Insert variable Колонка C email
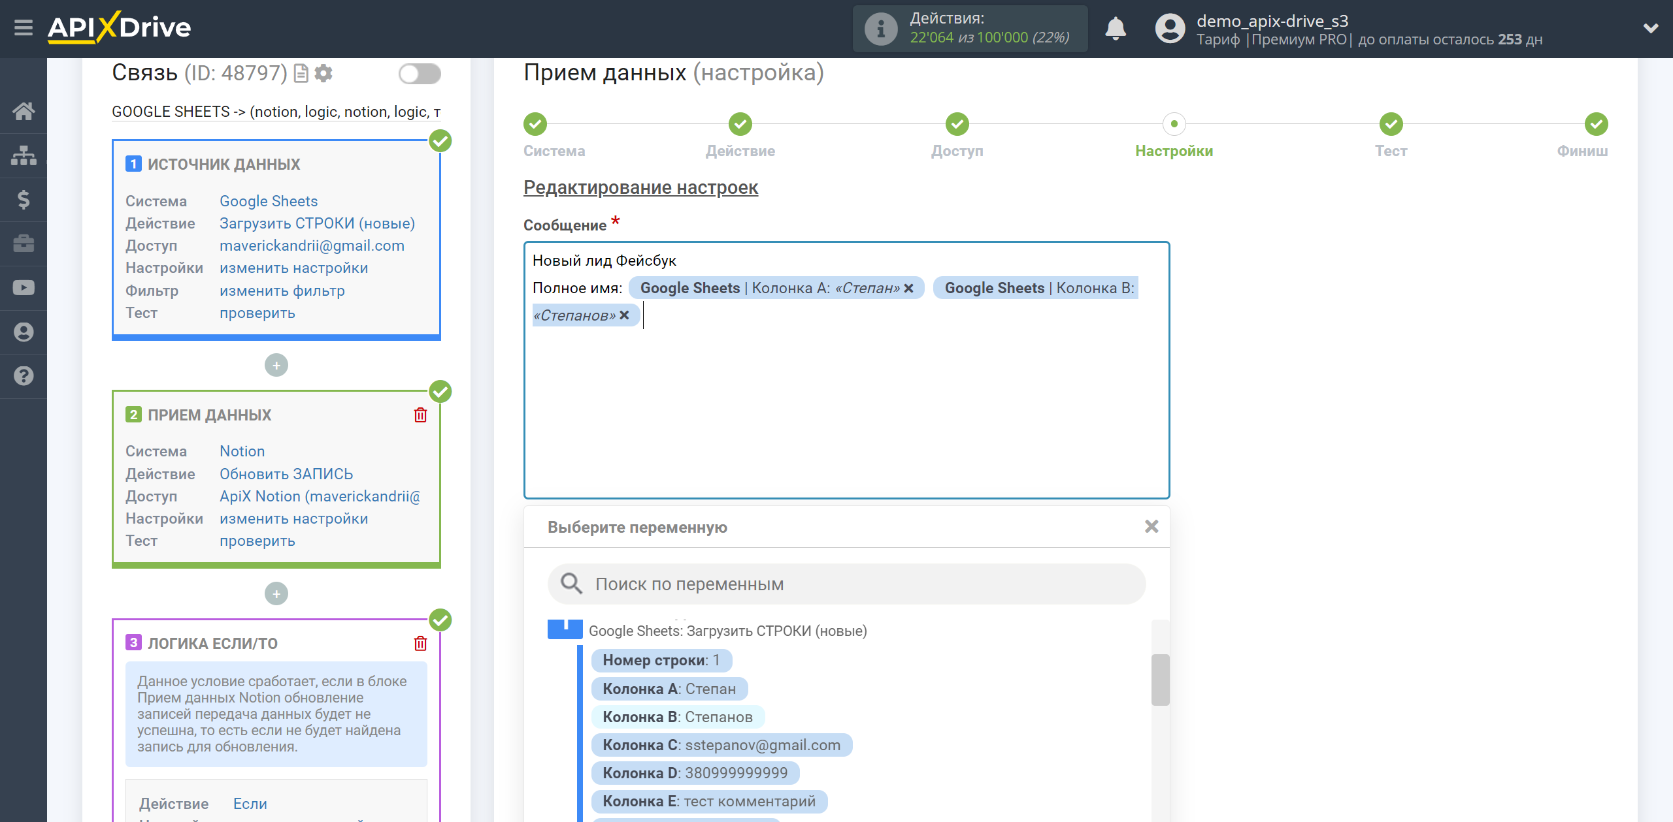The width and height of the screenshot is (1673, 822). pos(721,745)
